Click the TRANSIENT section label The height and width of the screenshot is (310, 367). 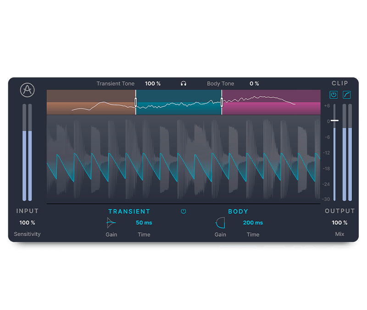(x=129, y=212)
